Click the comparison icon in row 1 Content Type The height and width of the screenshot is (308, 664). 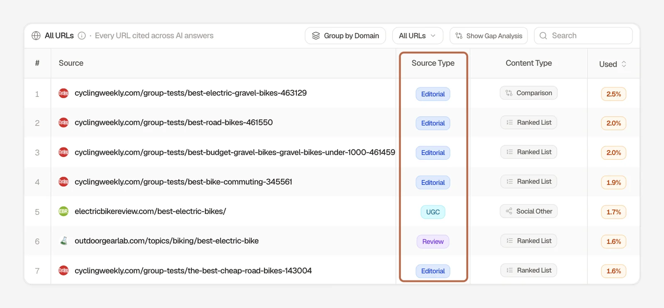click(x=509, y=93)
